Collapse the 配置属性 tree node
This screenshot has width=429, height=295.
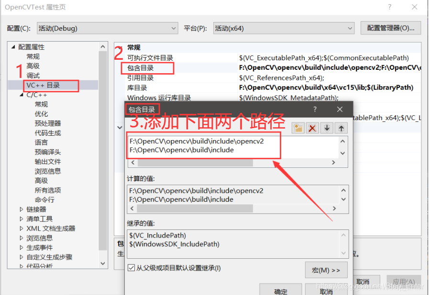pyautogui.click(x=13, y=47)
